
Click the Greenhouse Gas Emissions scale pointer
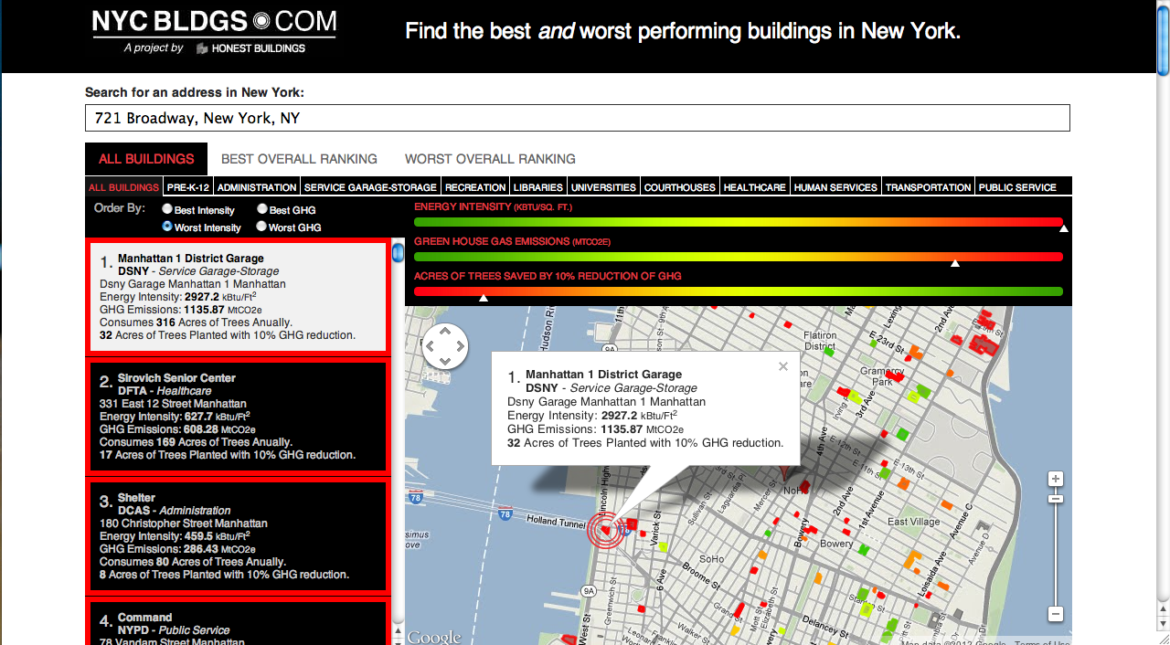pyautogui.click(x=955, y=263)
